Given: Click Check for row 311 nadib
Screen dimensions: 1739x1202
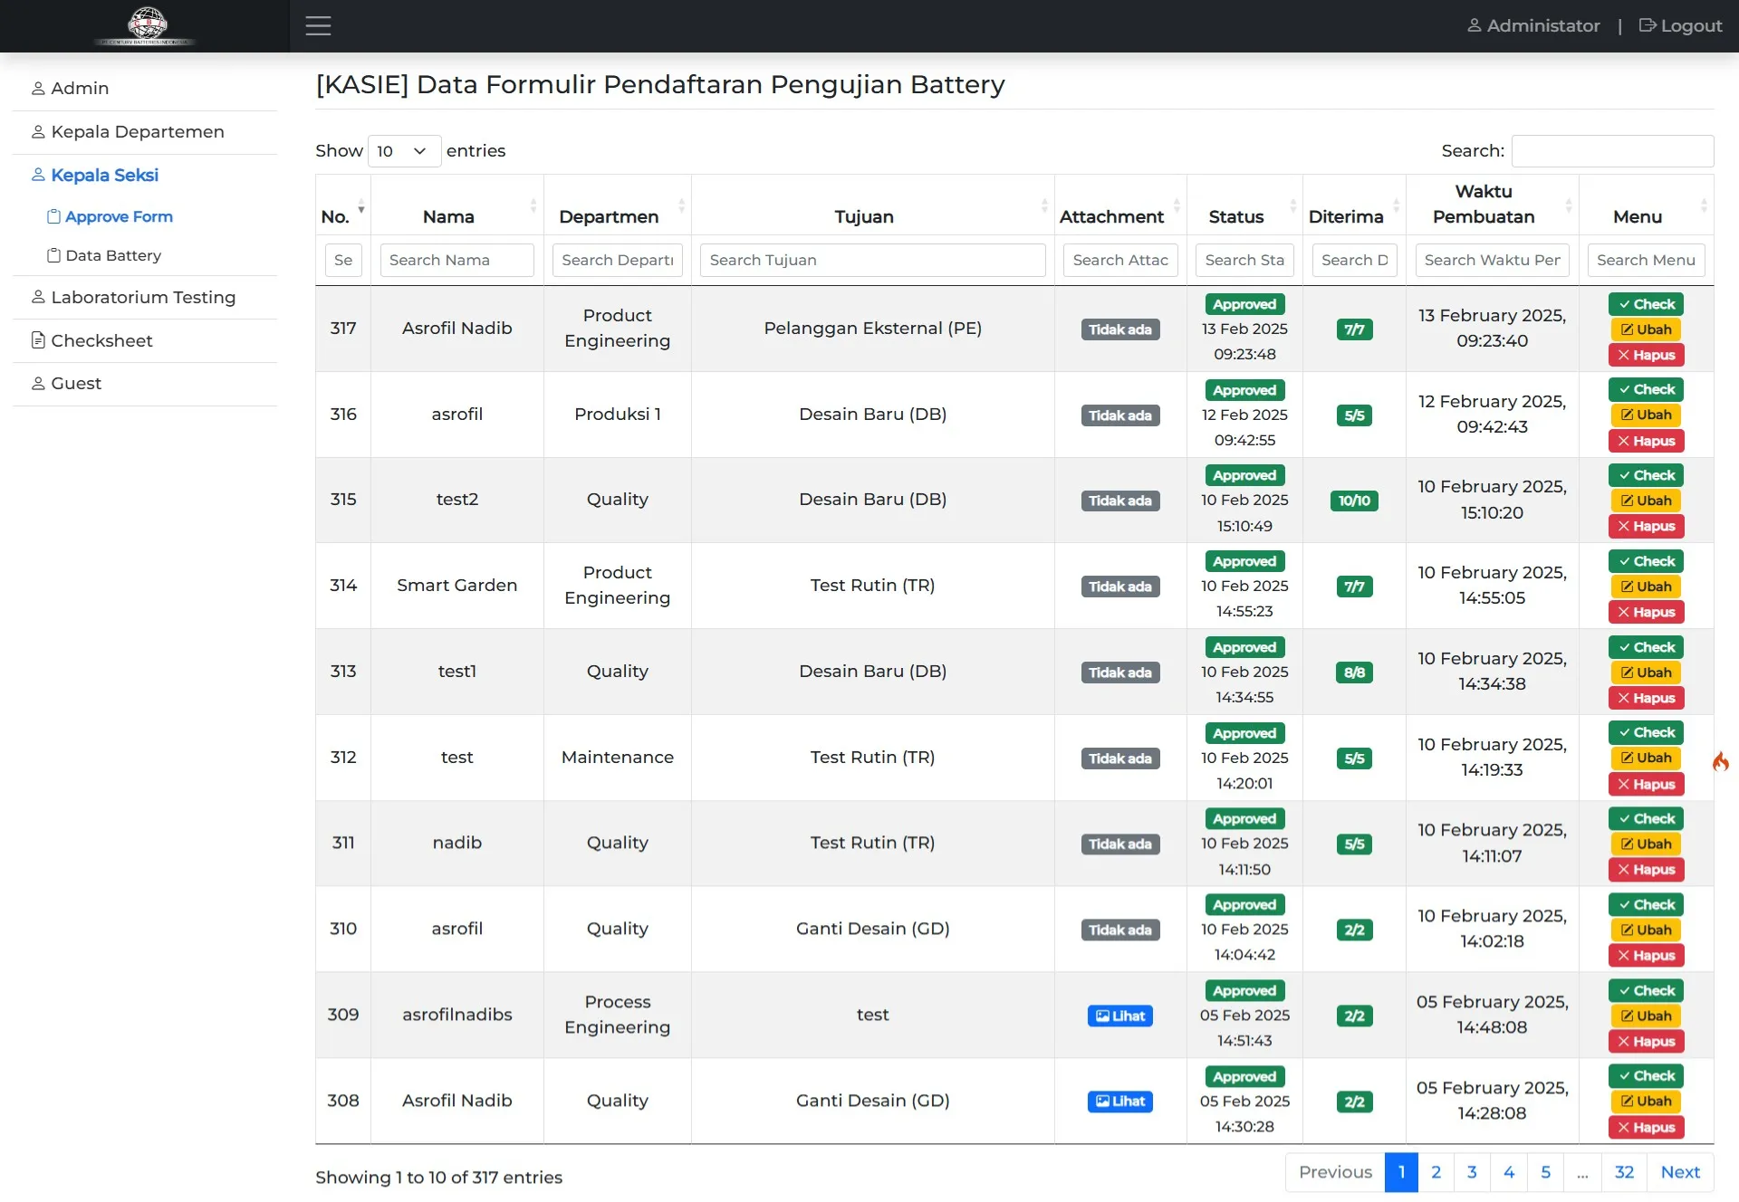Looking at the screenshot, I should click(x=1646, y=819).
